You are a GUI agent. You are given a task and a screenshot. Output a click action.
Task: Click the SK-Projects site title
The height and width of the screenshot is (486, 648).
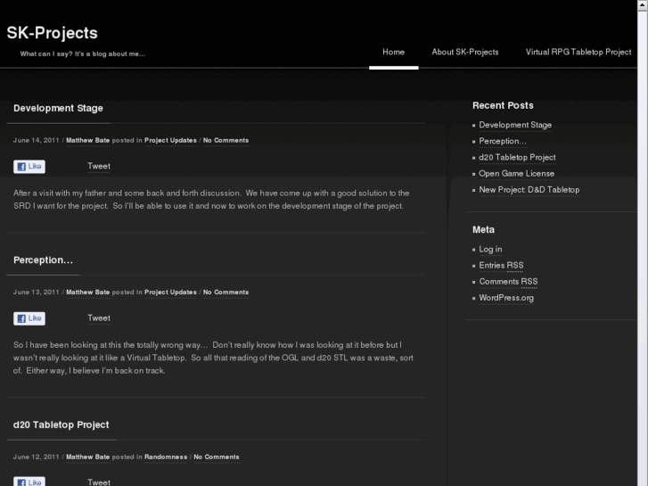tap(52, 33)
